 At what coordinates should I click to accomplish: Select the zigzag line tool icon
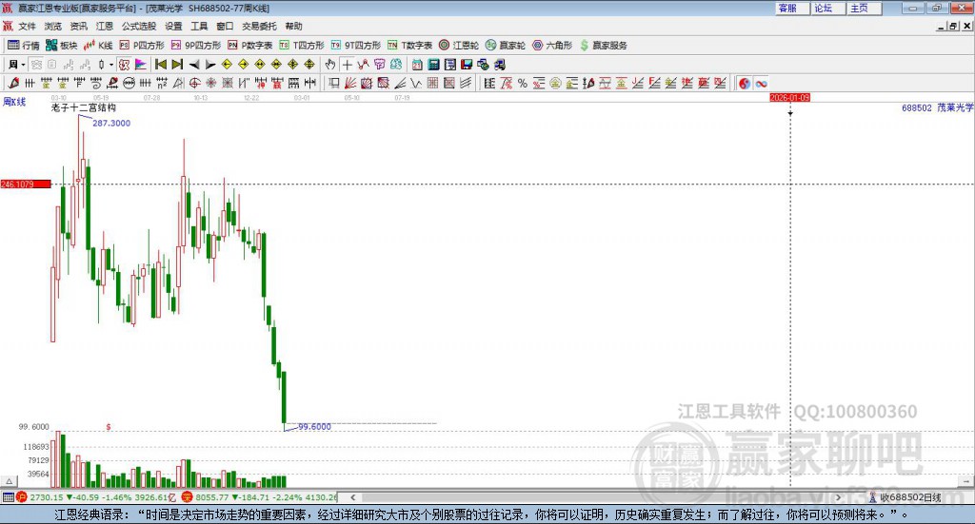pyautogui.click(x=415, y=83)
